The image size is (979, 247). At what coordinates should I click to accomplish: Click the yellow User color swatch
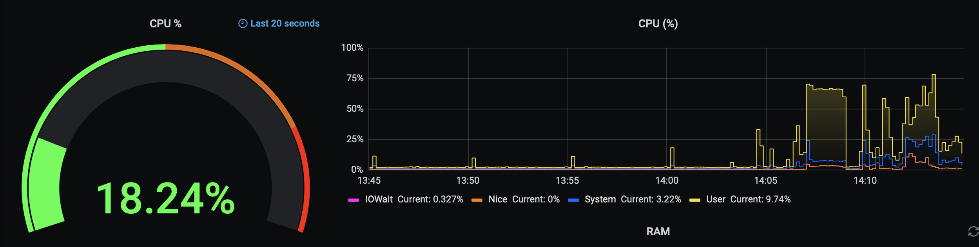(x=695, y=200)
